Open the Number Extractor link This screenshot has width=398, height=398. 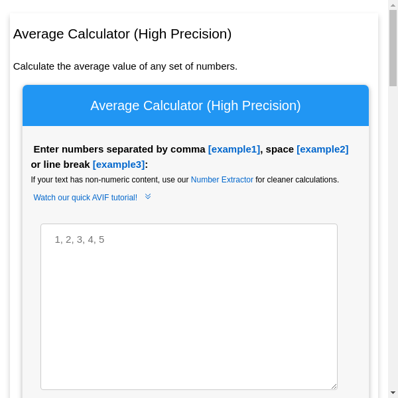click(222, 180)
